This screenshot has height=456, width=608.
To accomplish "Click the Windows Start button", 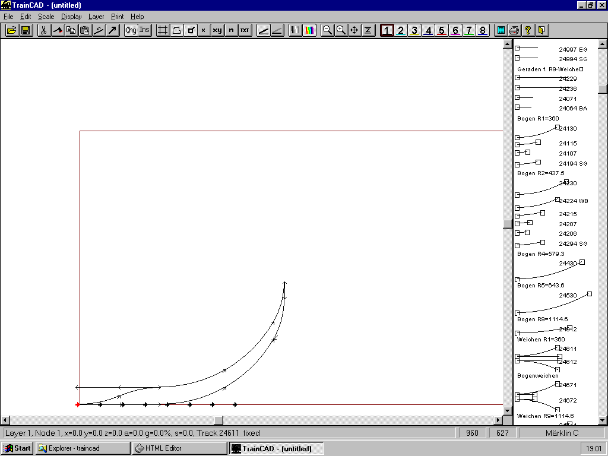I will tap(17, 448).
